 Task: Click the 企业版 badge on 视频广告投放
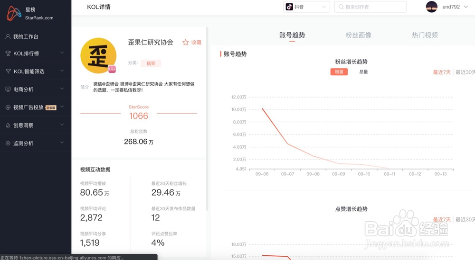click(x=51, y=108)
